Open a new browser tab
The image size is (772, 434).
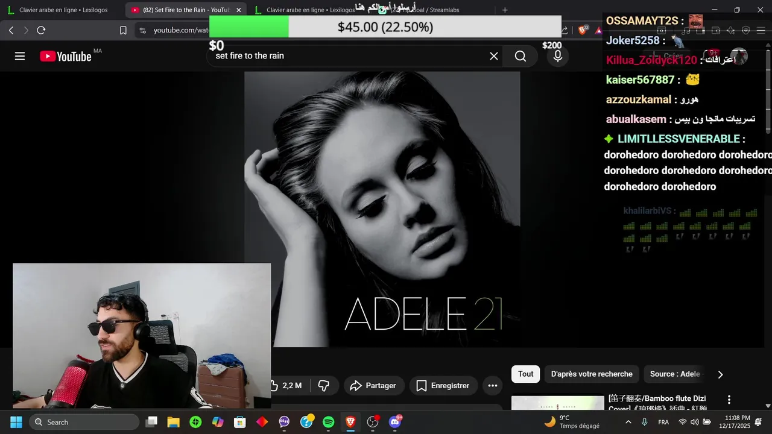point(505,10)
